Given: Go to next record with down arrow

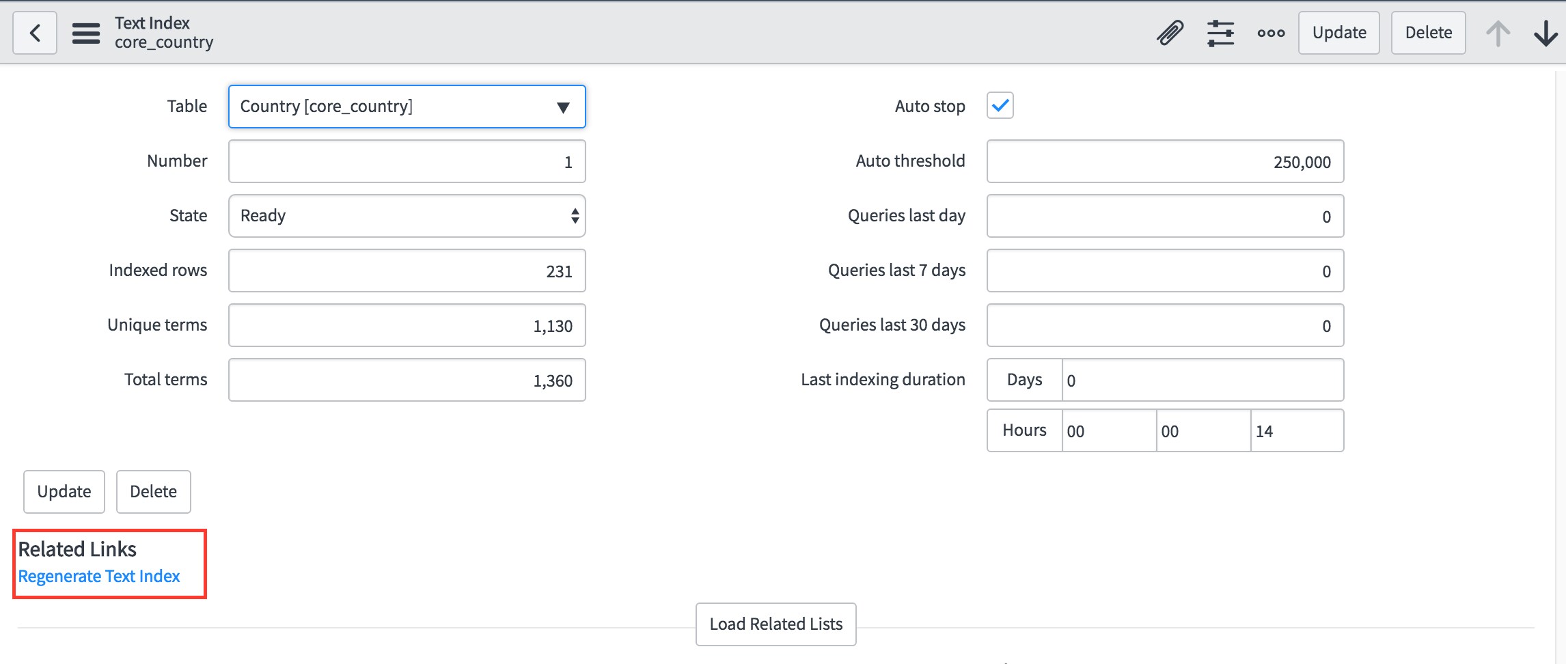Looking at the screenshot, I should click(1546, 33).
